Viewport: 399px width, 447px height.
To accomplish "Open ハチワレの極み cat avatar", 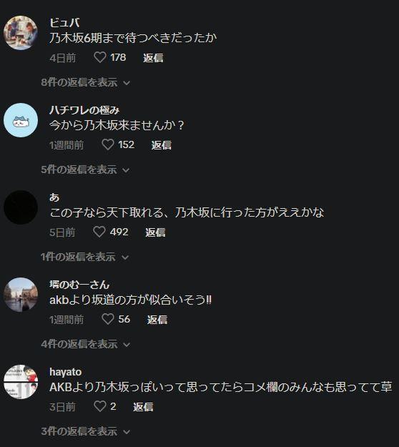I will click(x=21, y=120).
